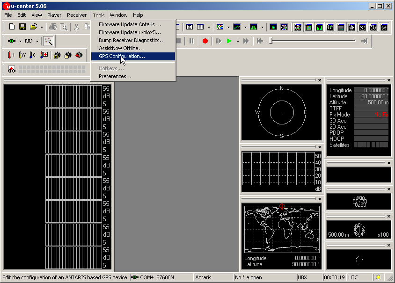The width and height of the screenshot is (395, 283).
Task: Toggle the green-bars satellite level docking window button
Action: [x=320, y=27]
